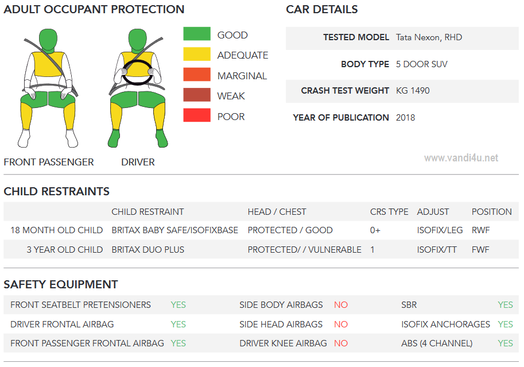Click YES next to ISOFIX Anchorages
Screen dimensions: 524x367
click(505, 324)
